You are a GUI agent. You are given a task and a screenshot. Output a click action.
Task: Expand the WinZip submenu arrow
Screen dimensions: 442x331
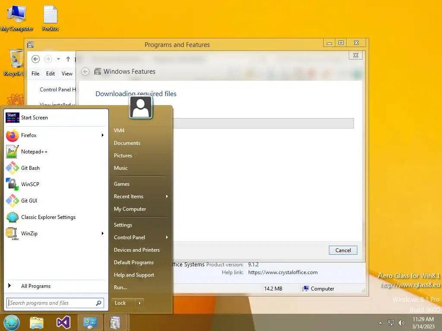(x=103, y=233)
